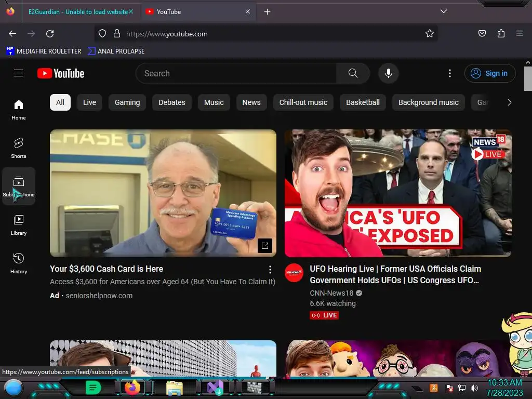The image size is (532, 399).
Task: Click the green notes taskbar icon
Action: pyautogui.click(x=94, y=388)
